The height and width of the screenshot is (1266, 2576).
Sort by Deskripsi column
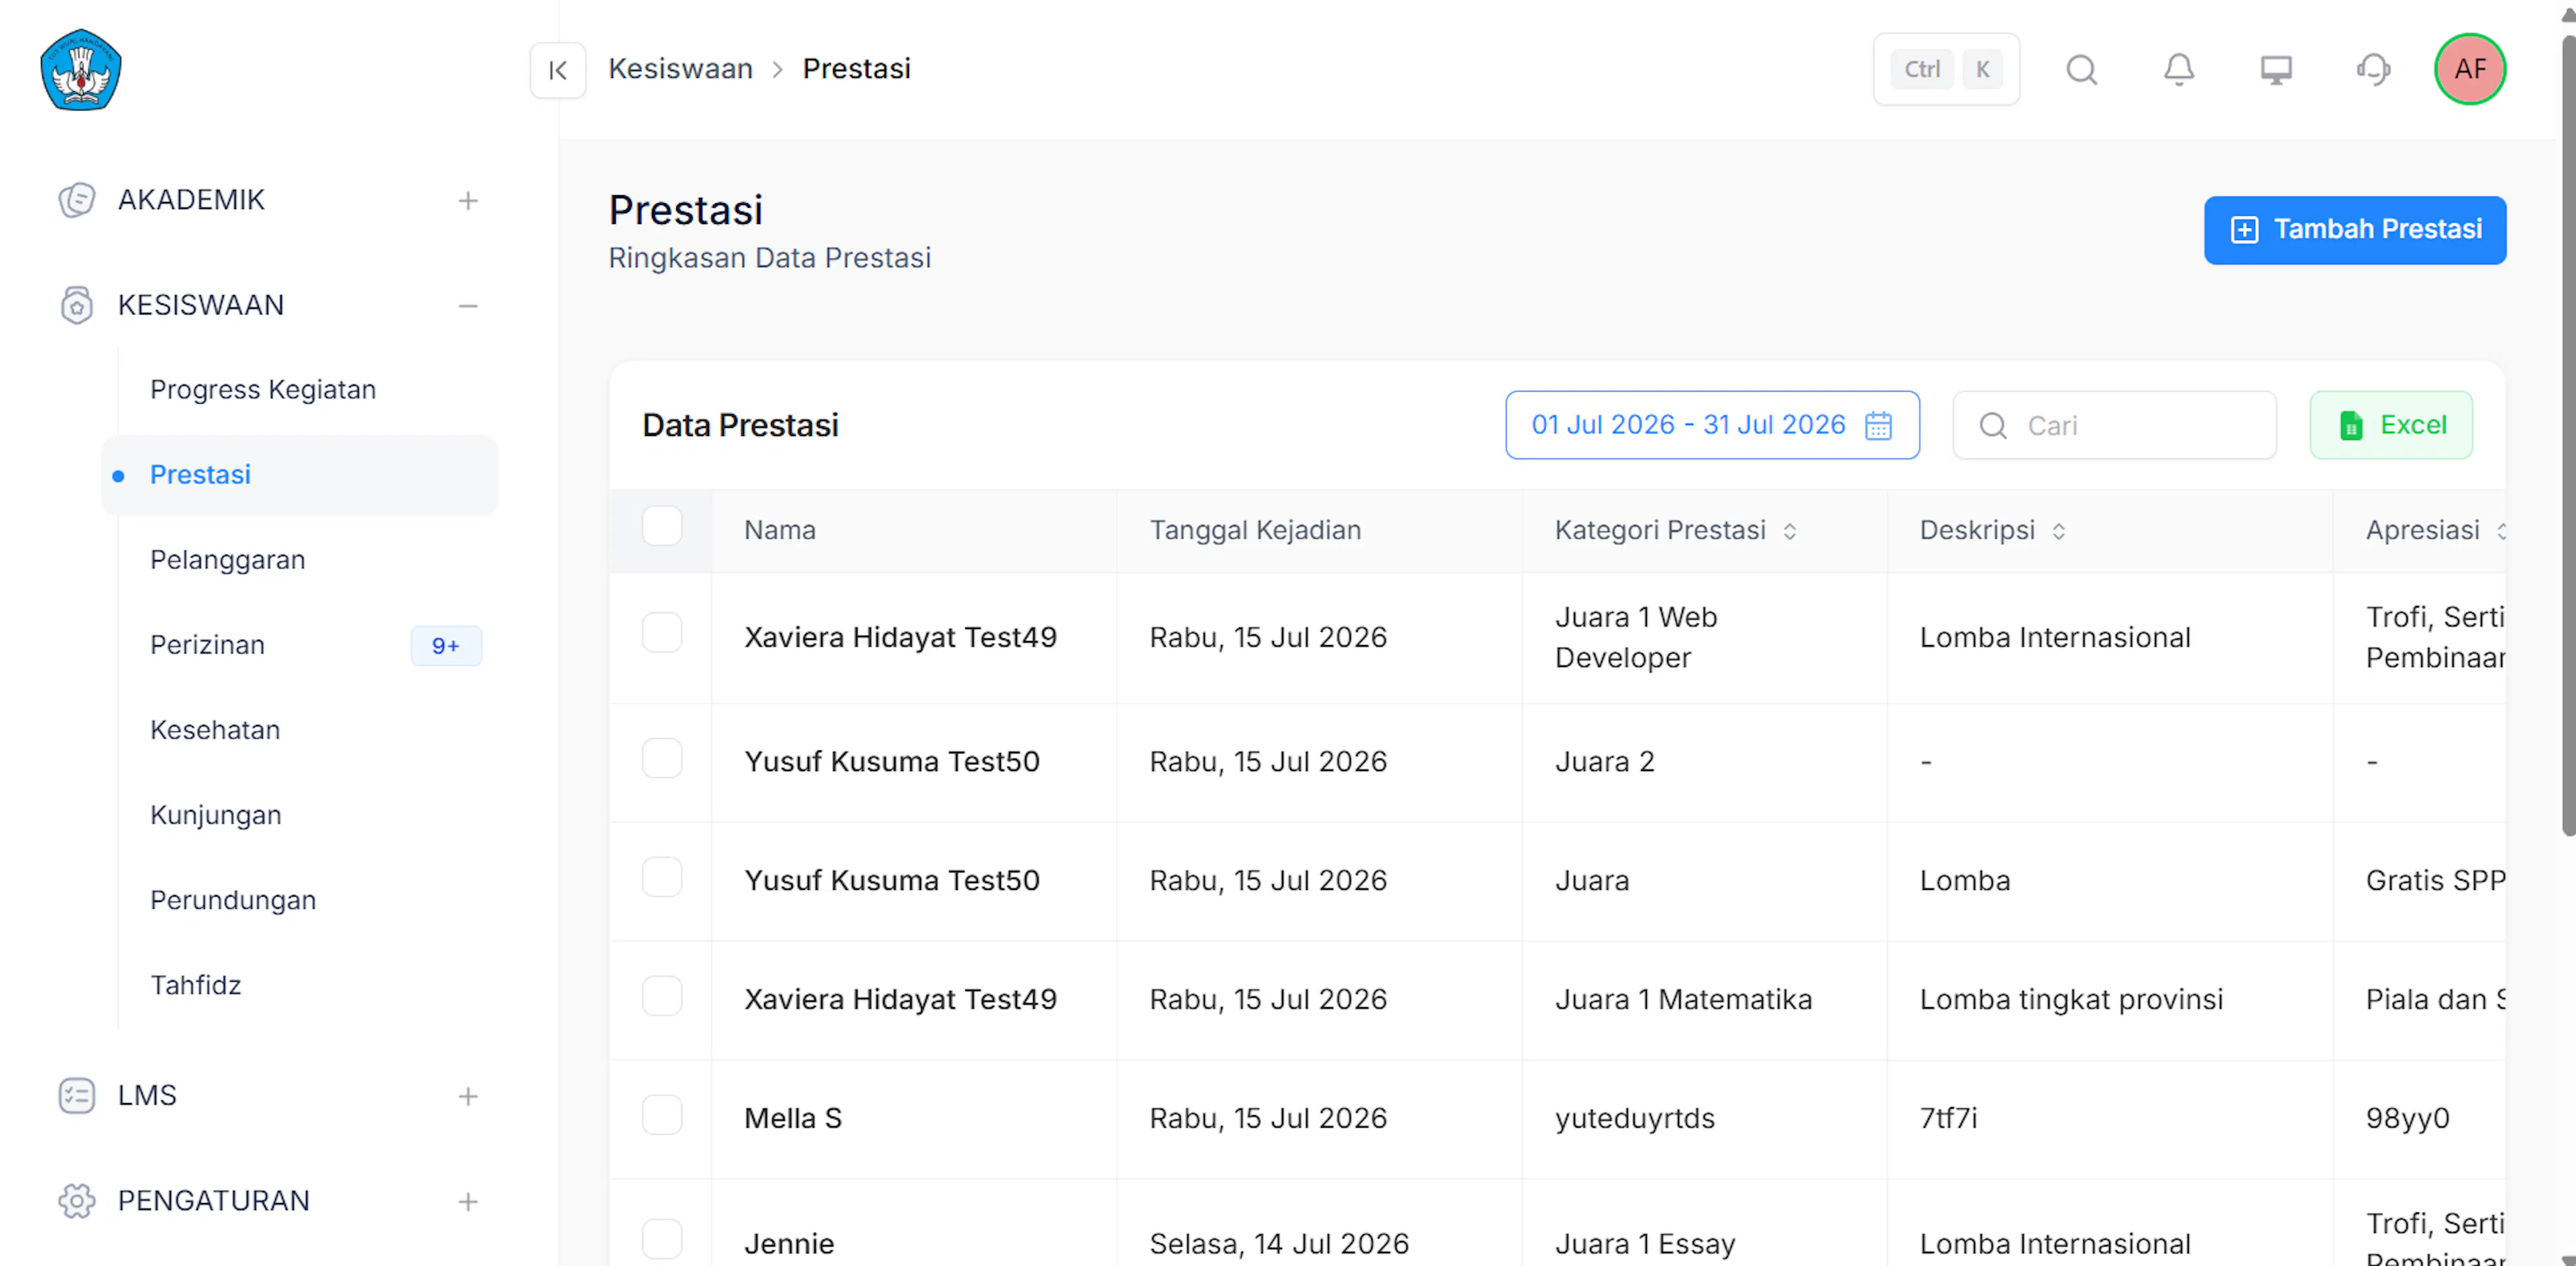click(2059, 530)
